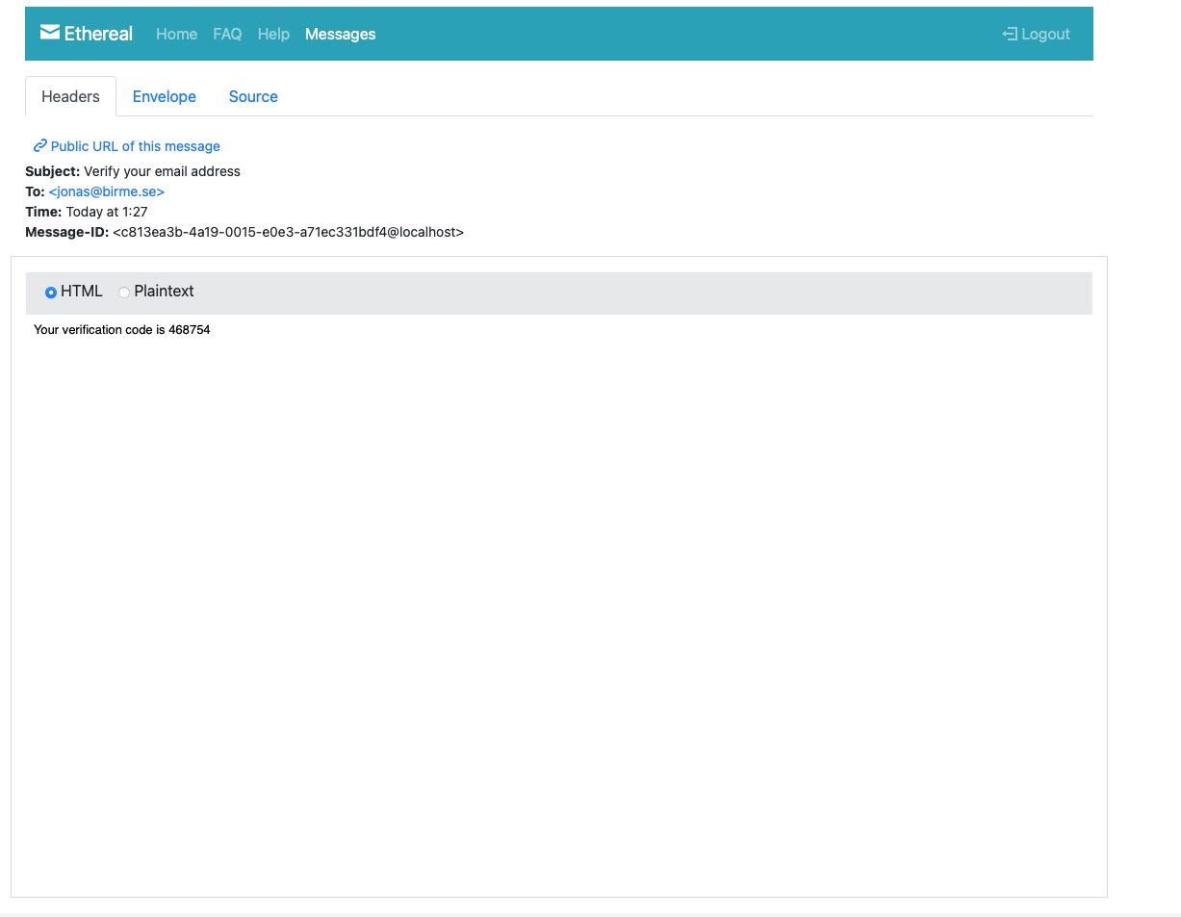Switch to the Envelope tab

(165, 96)
